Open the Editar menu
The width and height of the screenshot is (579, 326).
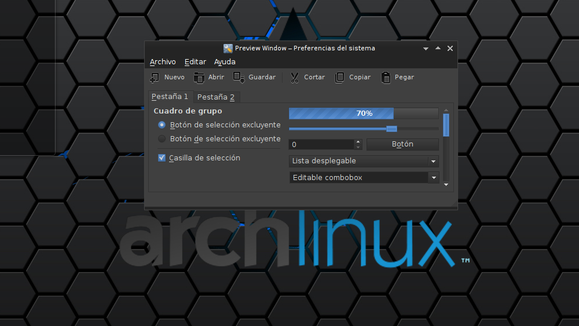[195, 61]
